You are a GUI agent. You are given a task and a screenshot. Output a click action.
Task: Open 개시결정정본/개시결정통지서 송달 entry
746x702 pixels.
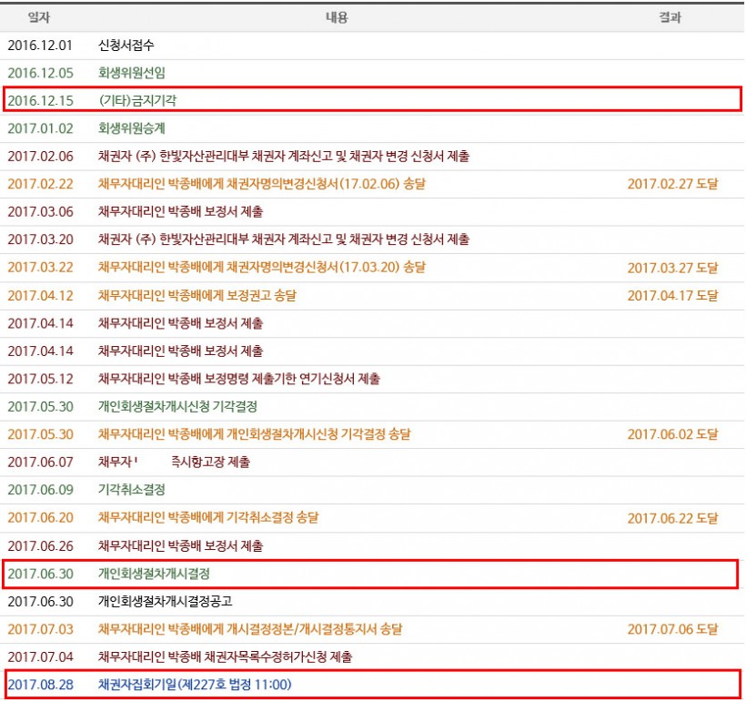pos(250,629)
